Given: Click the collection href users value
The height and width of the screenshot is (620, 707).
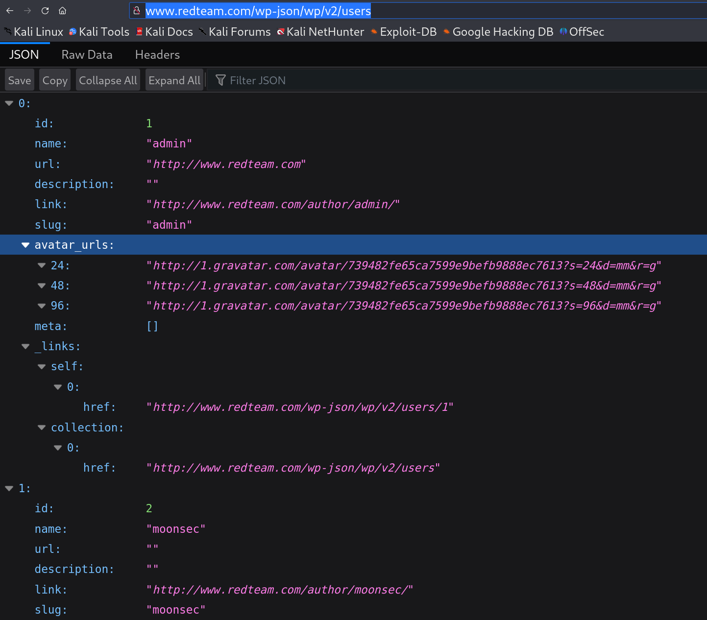Looking at the screenshot, I should [293, 468].
